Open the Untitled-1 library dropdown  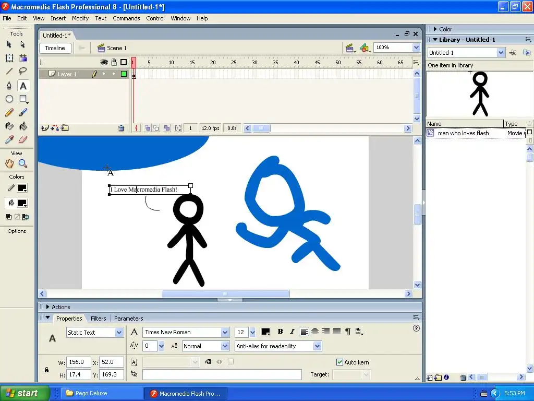tap(466, 53)
